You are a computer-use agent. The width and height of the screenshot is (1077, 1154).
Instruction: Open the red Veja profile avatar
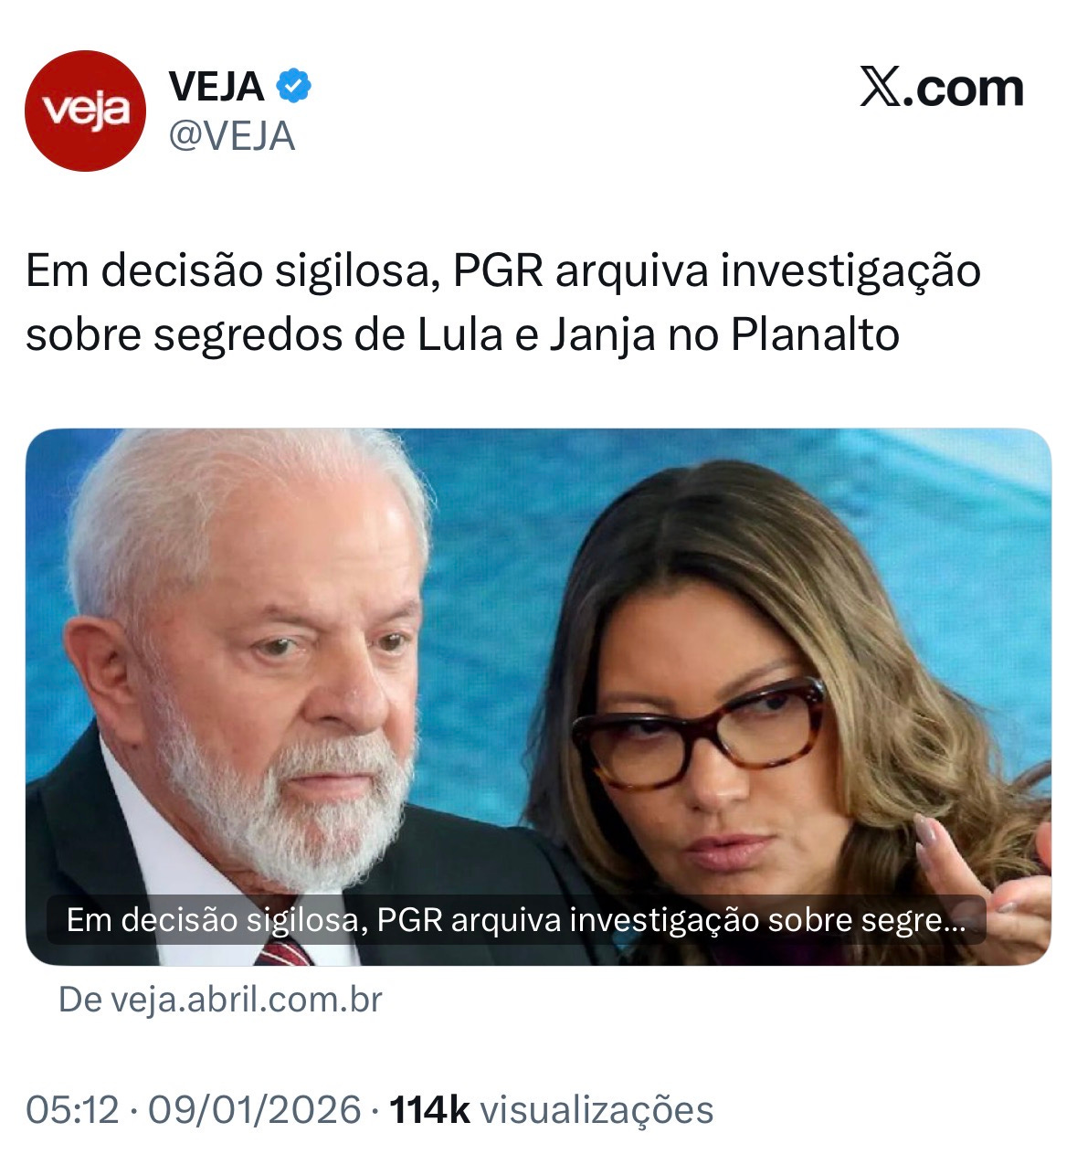coord(85,111)
